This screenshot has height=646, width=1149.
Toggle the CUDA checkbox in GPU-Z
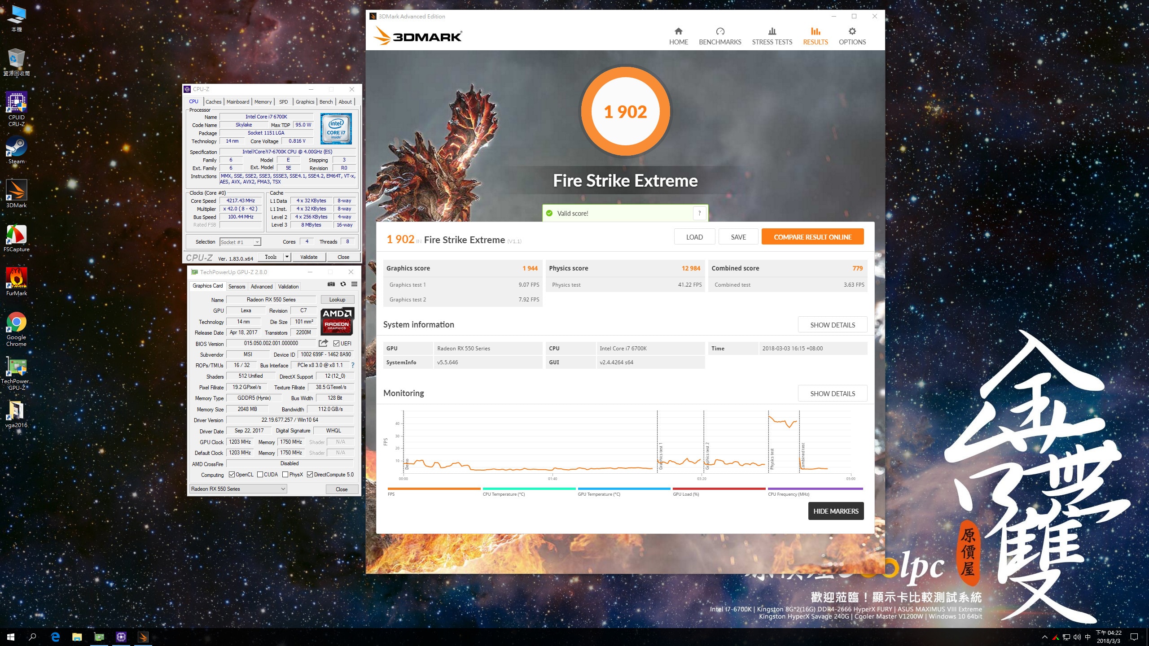(260, 475)
